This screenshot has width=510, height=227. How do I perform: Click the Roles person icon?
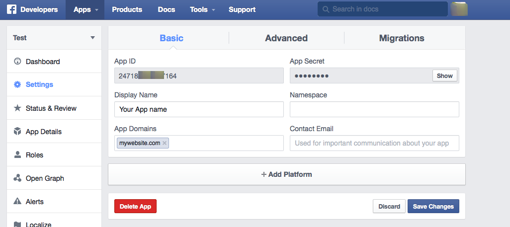pyautogui.click(x=17, y=155)
